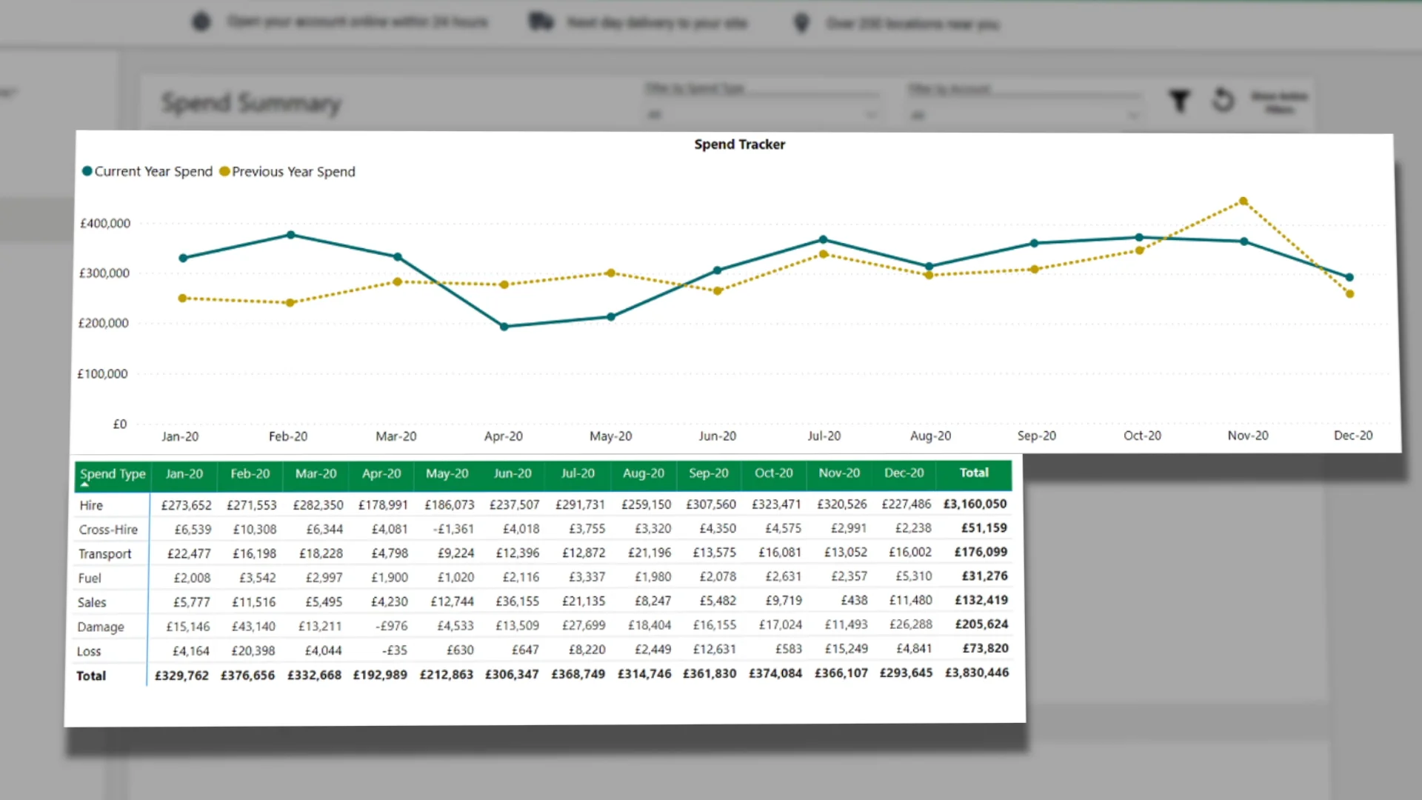Click the Fuel total £31,276
1422x800 pixels.
(984, 576)
